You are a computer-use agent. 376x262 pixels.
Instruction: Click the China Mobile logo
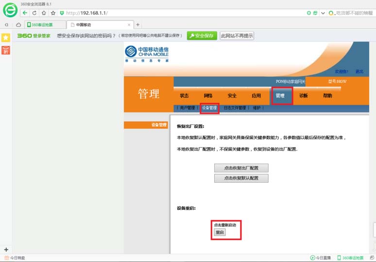point(147,54)
